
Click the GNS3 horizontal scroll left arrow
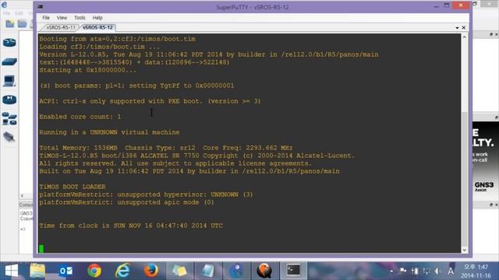[23, 195]
